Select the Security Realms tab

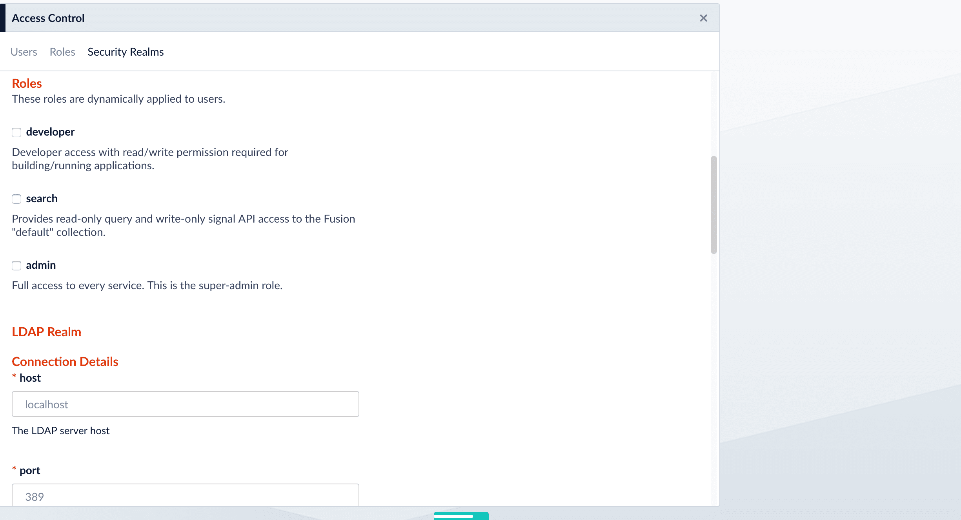pyautogui.click(x=126, y=52)
